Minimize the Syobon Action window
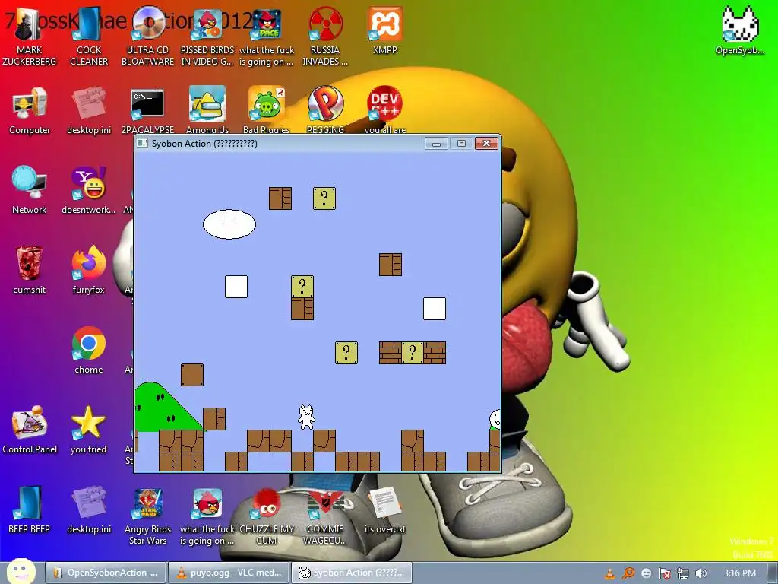Image resolution: width=778 pixels, height=584 pixels. tap(436, 144)
